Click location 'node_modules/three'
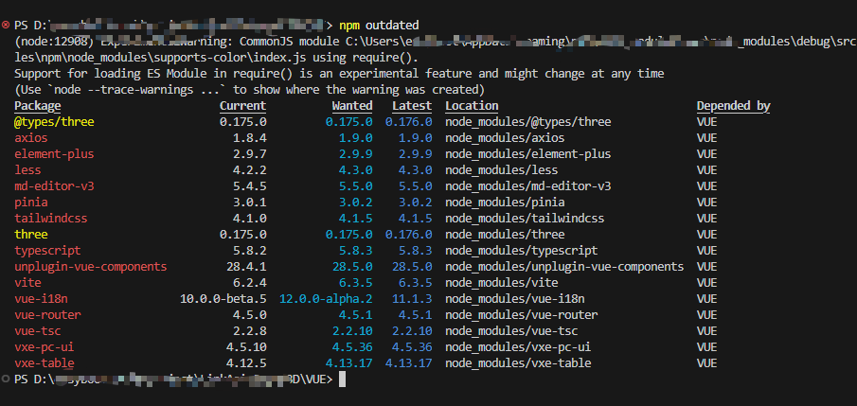Image resolution: width=857 pixels, height=406 pixels. 505,235
